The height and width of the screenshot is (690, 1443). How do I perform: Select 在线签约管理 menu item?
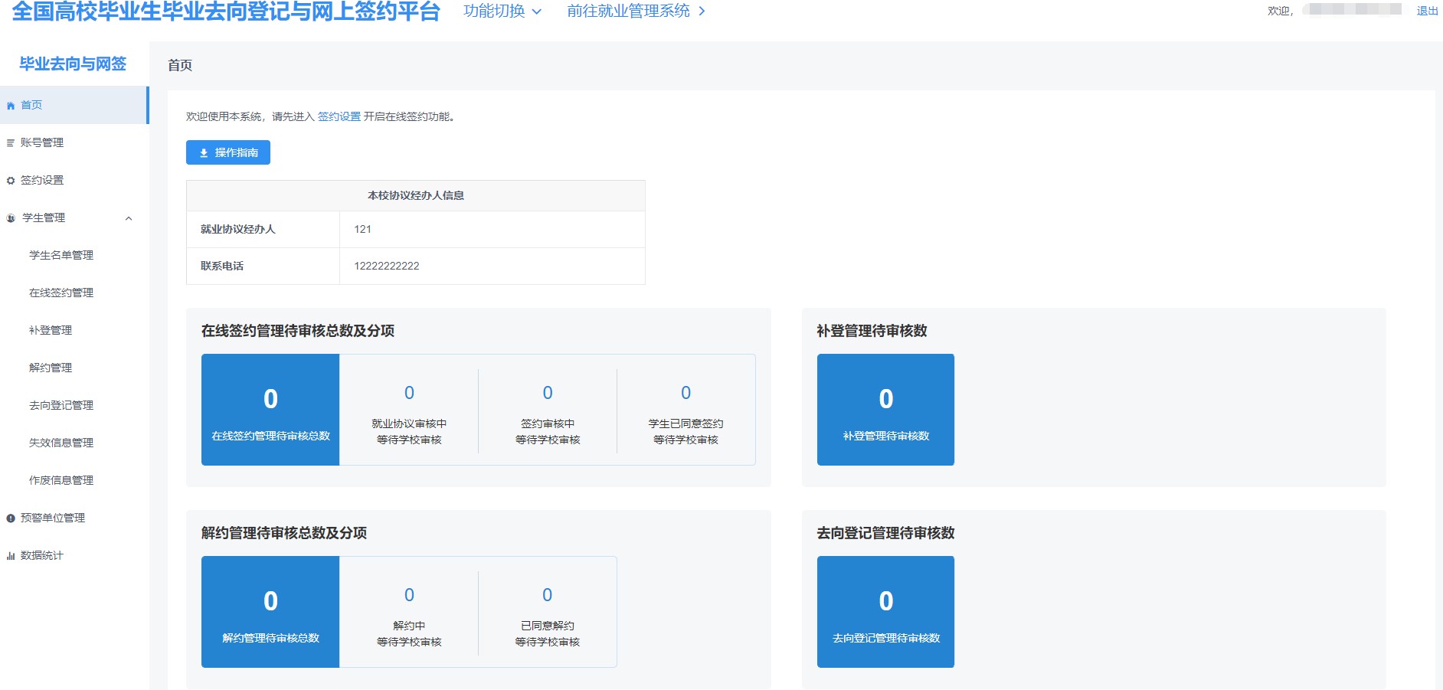coord(61,293)
